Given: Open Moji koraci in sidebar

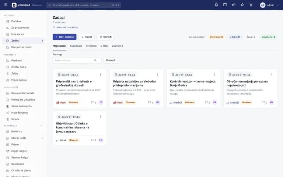Looking at the screenshot, I should [x=24, y=34].
